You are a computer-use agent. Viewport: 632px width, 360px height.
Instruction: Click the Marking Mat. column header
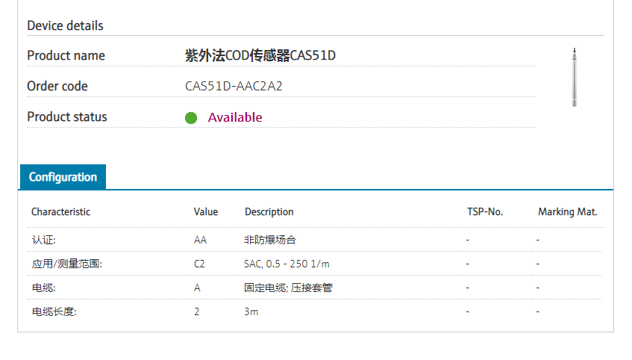click(x=567, y=211)
